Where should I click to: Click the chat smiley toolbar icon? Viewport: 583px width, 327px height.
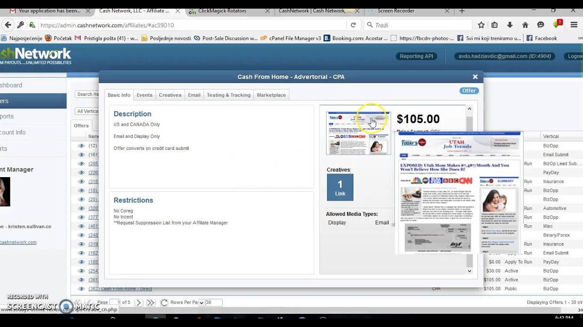pyautogui.click(x=541, y=25)
